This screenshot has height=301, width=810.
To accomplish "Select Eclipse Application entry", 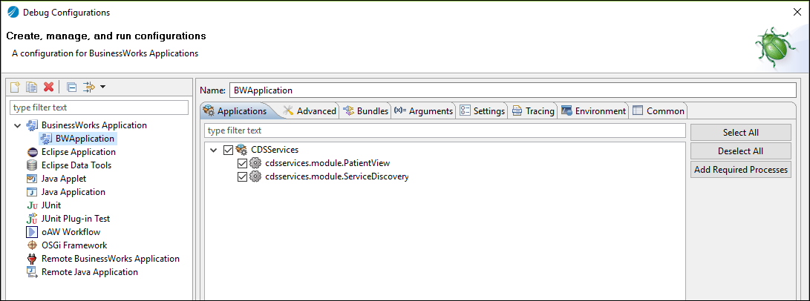I will pyautogui.click(x=79, y=152).
